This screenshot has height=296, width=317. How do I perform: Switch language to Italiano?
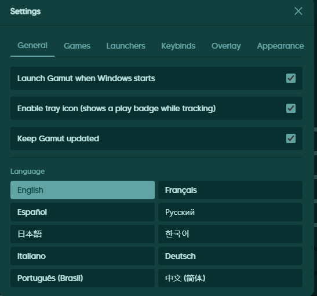pyautogui.click(x=82, y=256)
